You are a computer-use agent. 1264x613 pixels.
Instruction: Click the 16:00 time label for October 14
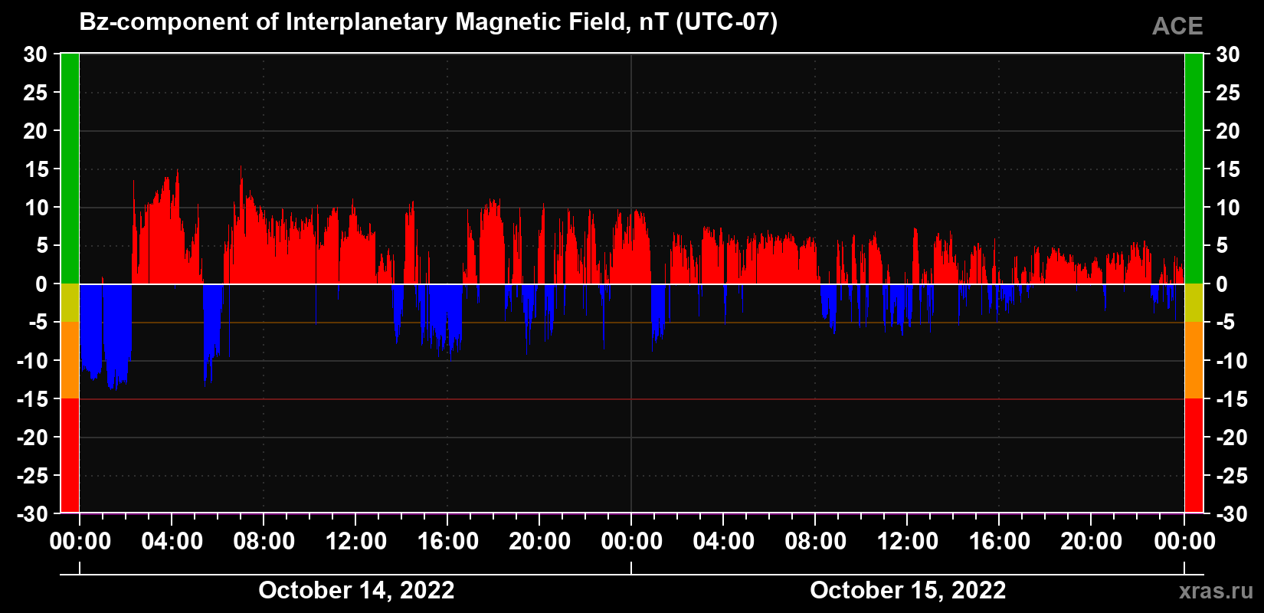point(448,541)
